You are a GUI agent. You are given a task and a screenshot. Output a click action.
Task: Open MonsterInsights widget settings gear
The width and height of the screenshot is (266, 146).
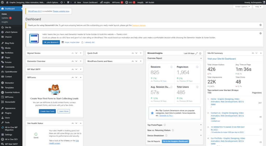coord(200,53)
